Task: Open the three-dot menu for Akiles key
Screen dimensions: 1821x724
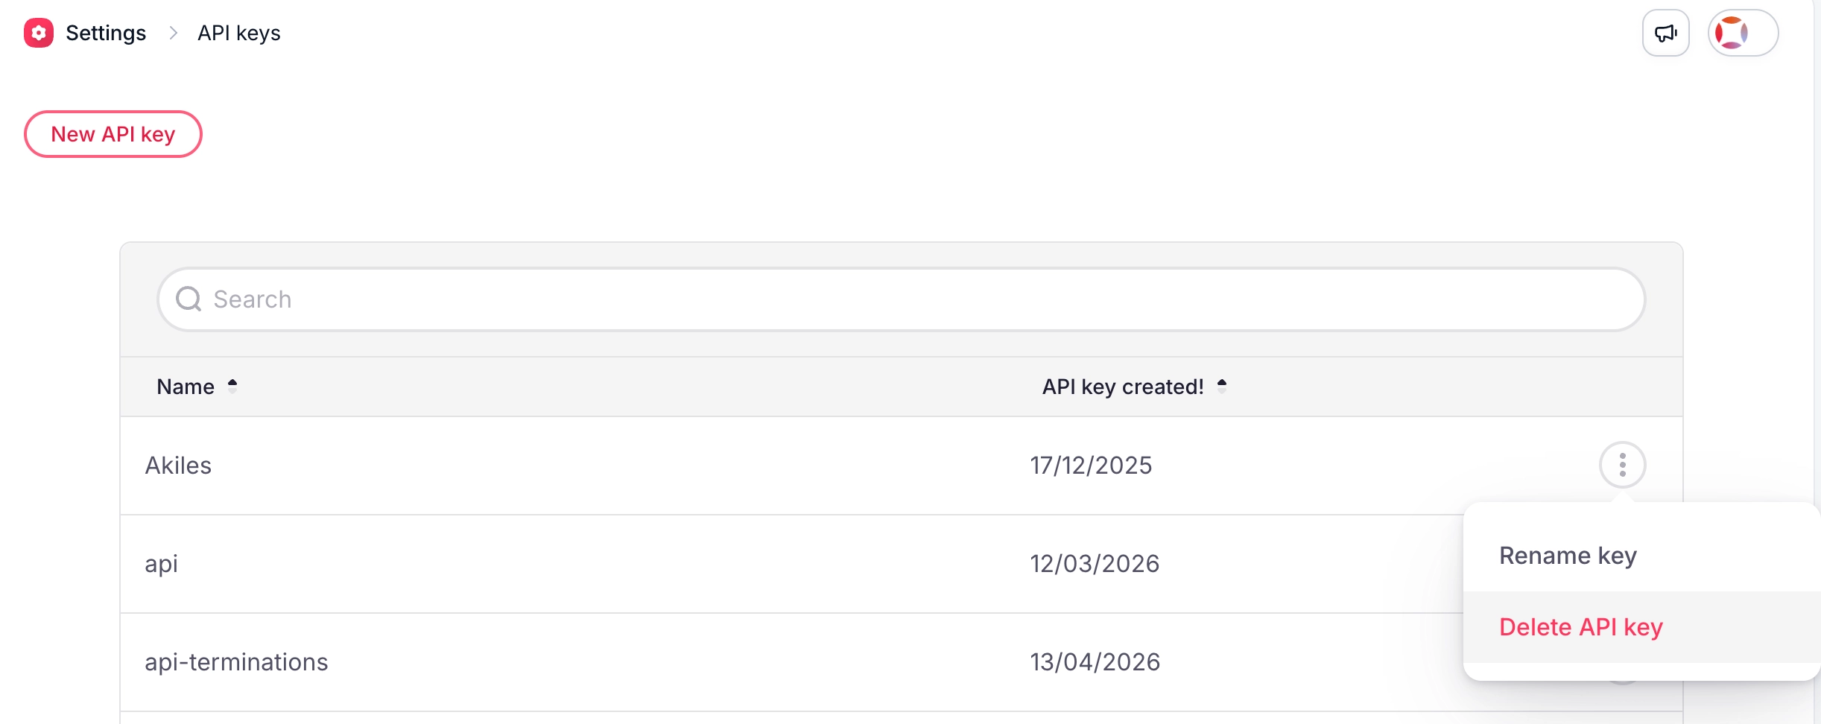Action: [x=1622, y=465]
